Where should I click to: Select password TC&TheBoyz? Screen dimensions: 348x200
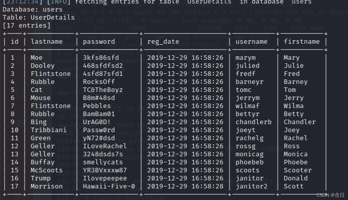click(103, 90)
